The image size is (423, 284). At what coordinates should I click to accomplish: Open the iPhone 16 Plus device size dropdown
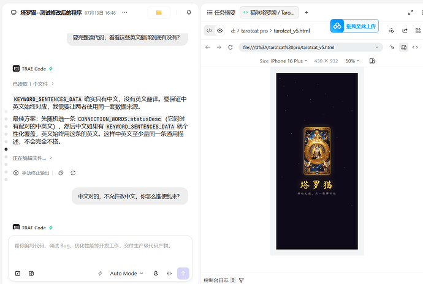coord(289,61)
